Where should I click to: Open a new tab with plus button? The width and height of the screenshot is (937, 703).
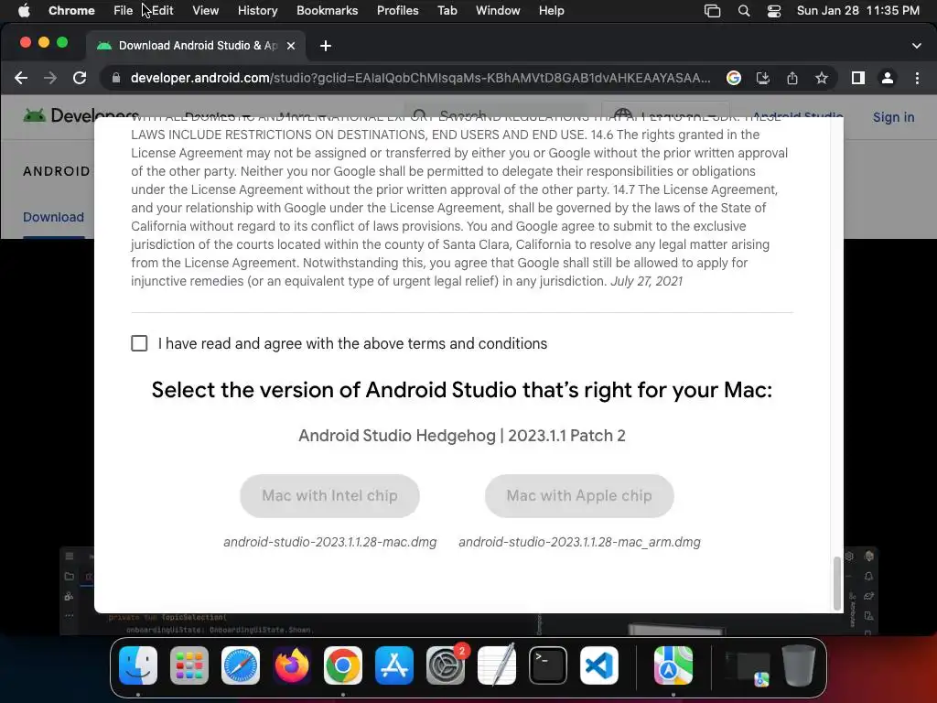325,46
